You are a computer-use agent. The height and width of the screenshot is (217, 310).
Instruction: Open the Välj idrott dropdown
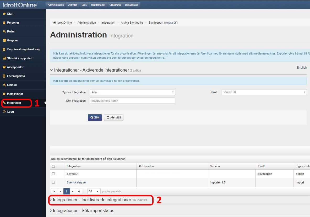(x=264, y=92)
